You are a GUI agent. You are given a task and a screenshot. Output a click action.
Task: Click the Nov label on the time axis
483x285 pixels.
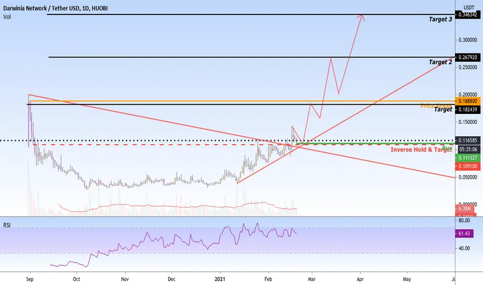tap(125, 279)
